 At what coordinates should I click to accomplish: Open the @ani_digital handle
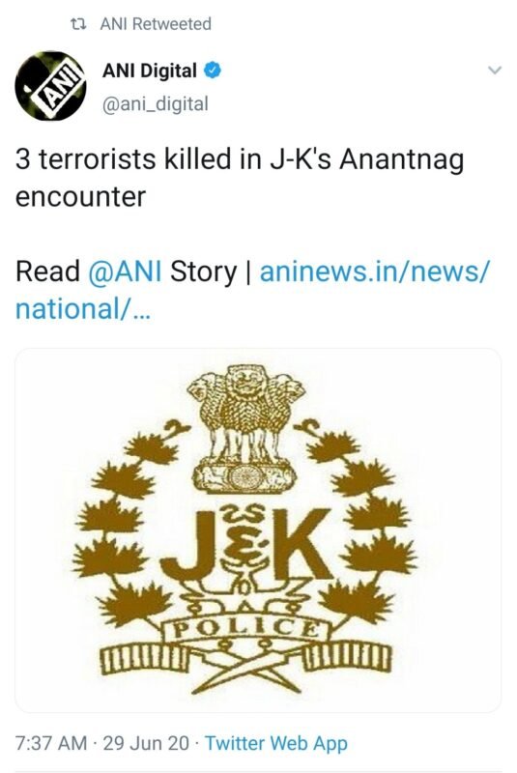click(x=156, y=104)
